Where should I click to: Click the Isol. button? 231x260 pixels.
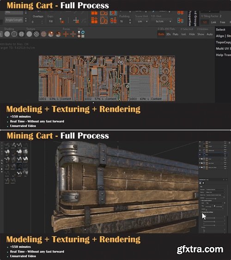[x=183, y=34]
